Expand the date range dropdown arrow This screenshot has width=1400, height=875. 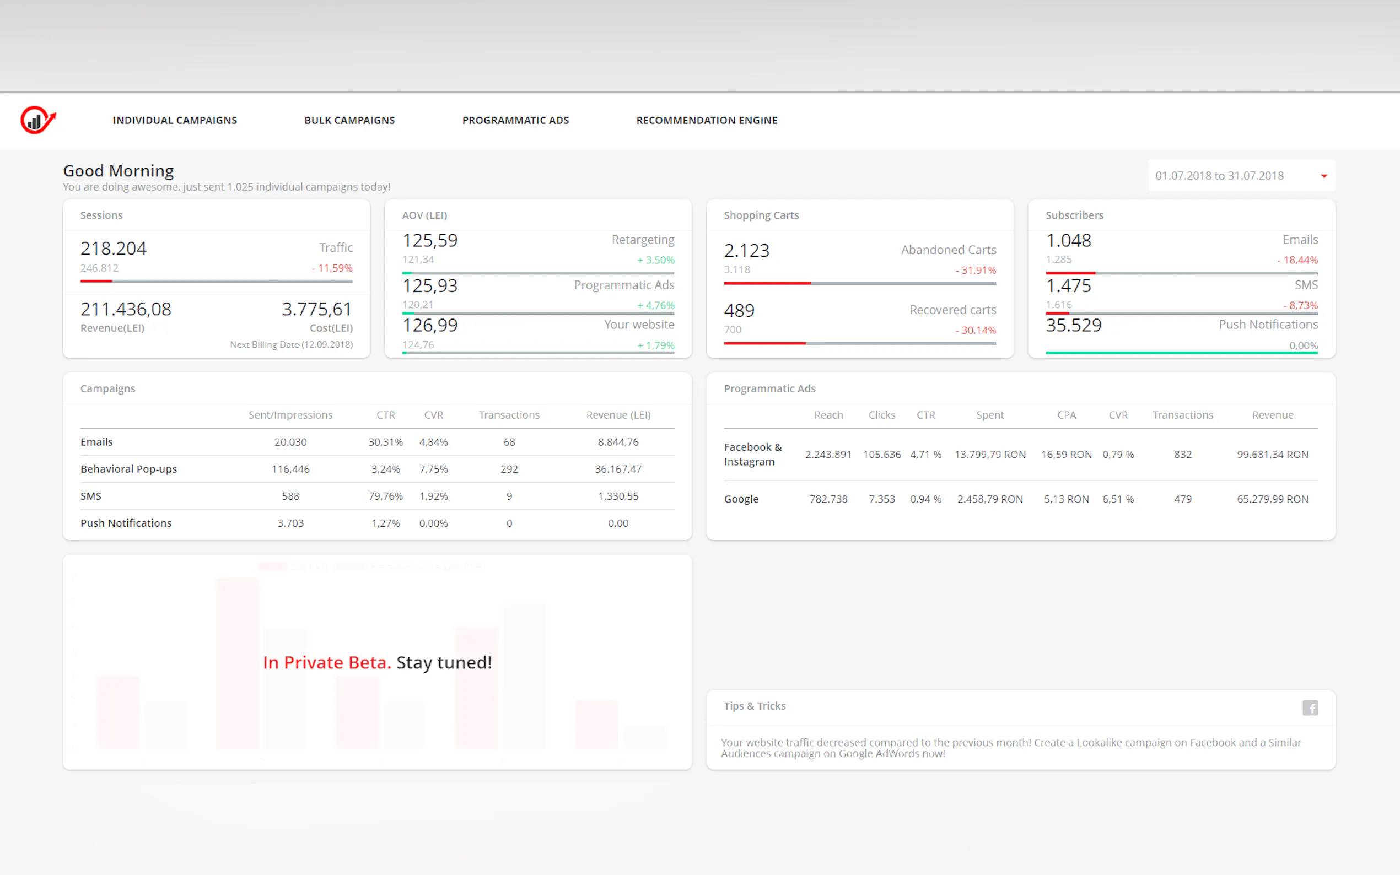(x=1323, y=176)
